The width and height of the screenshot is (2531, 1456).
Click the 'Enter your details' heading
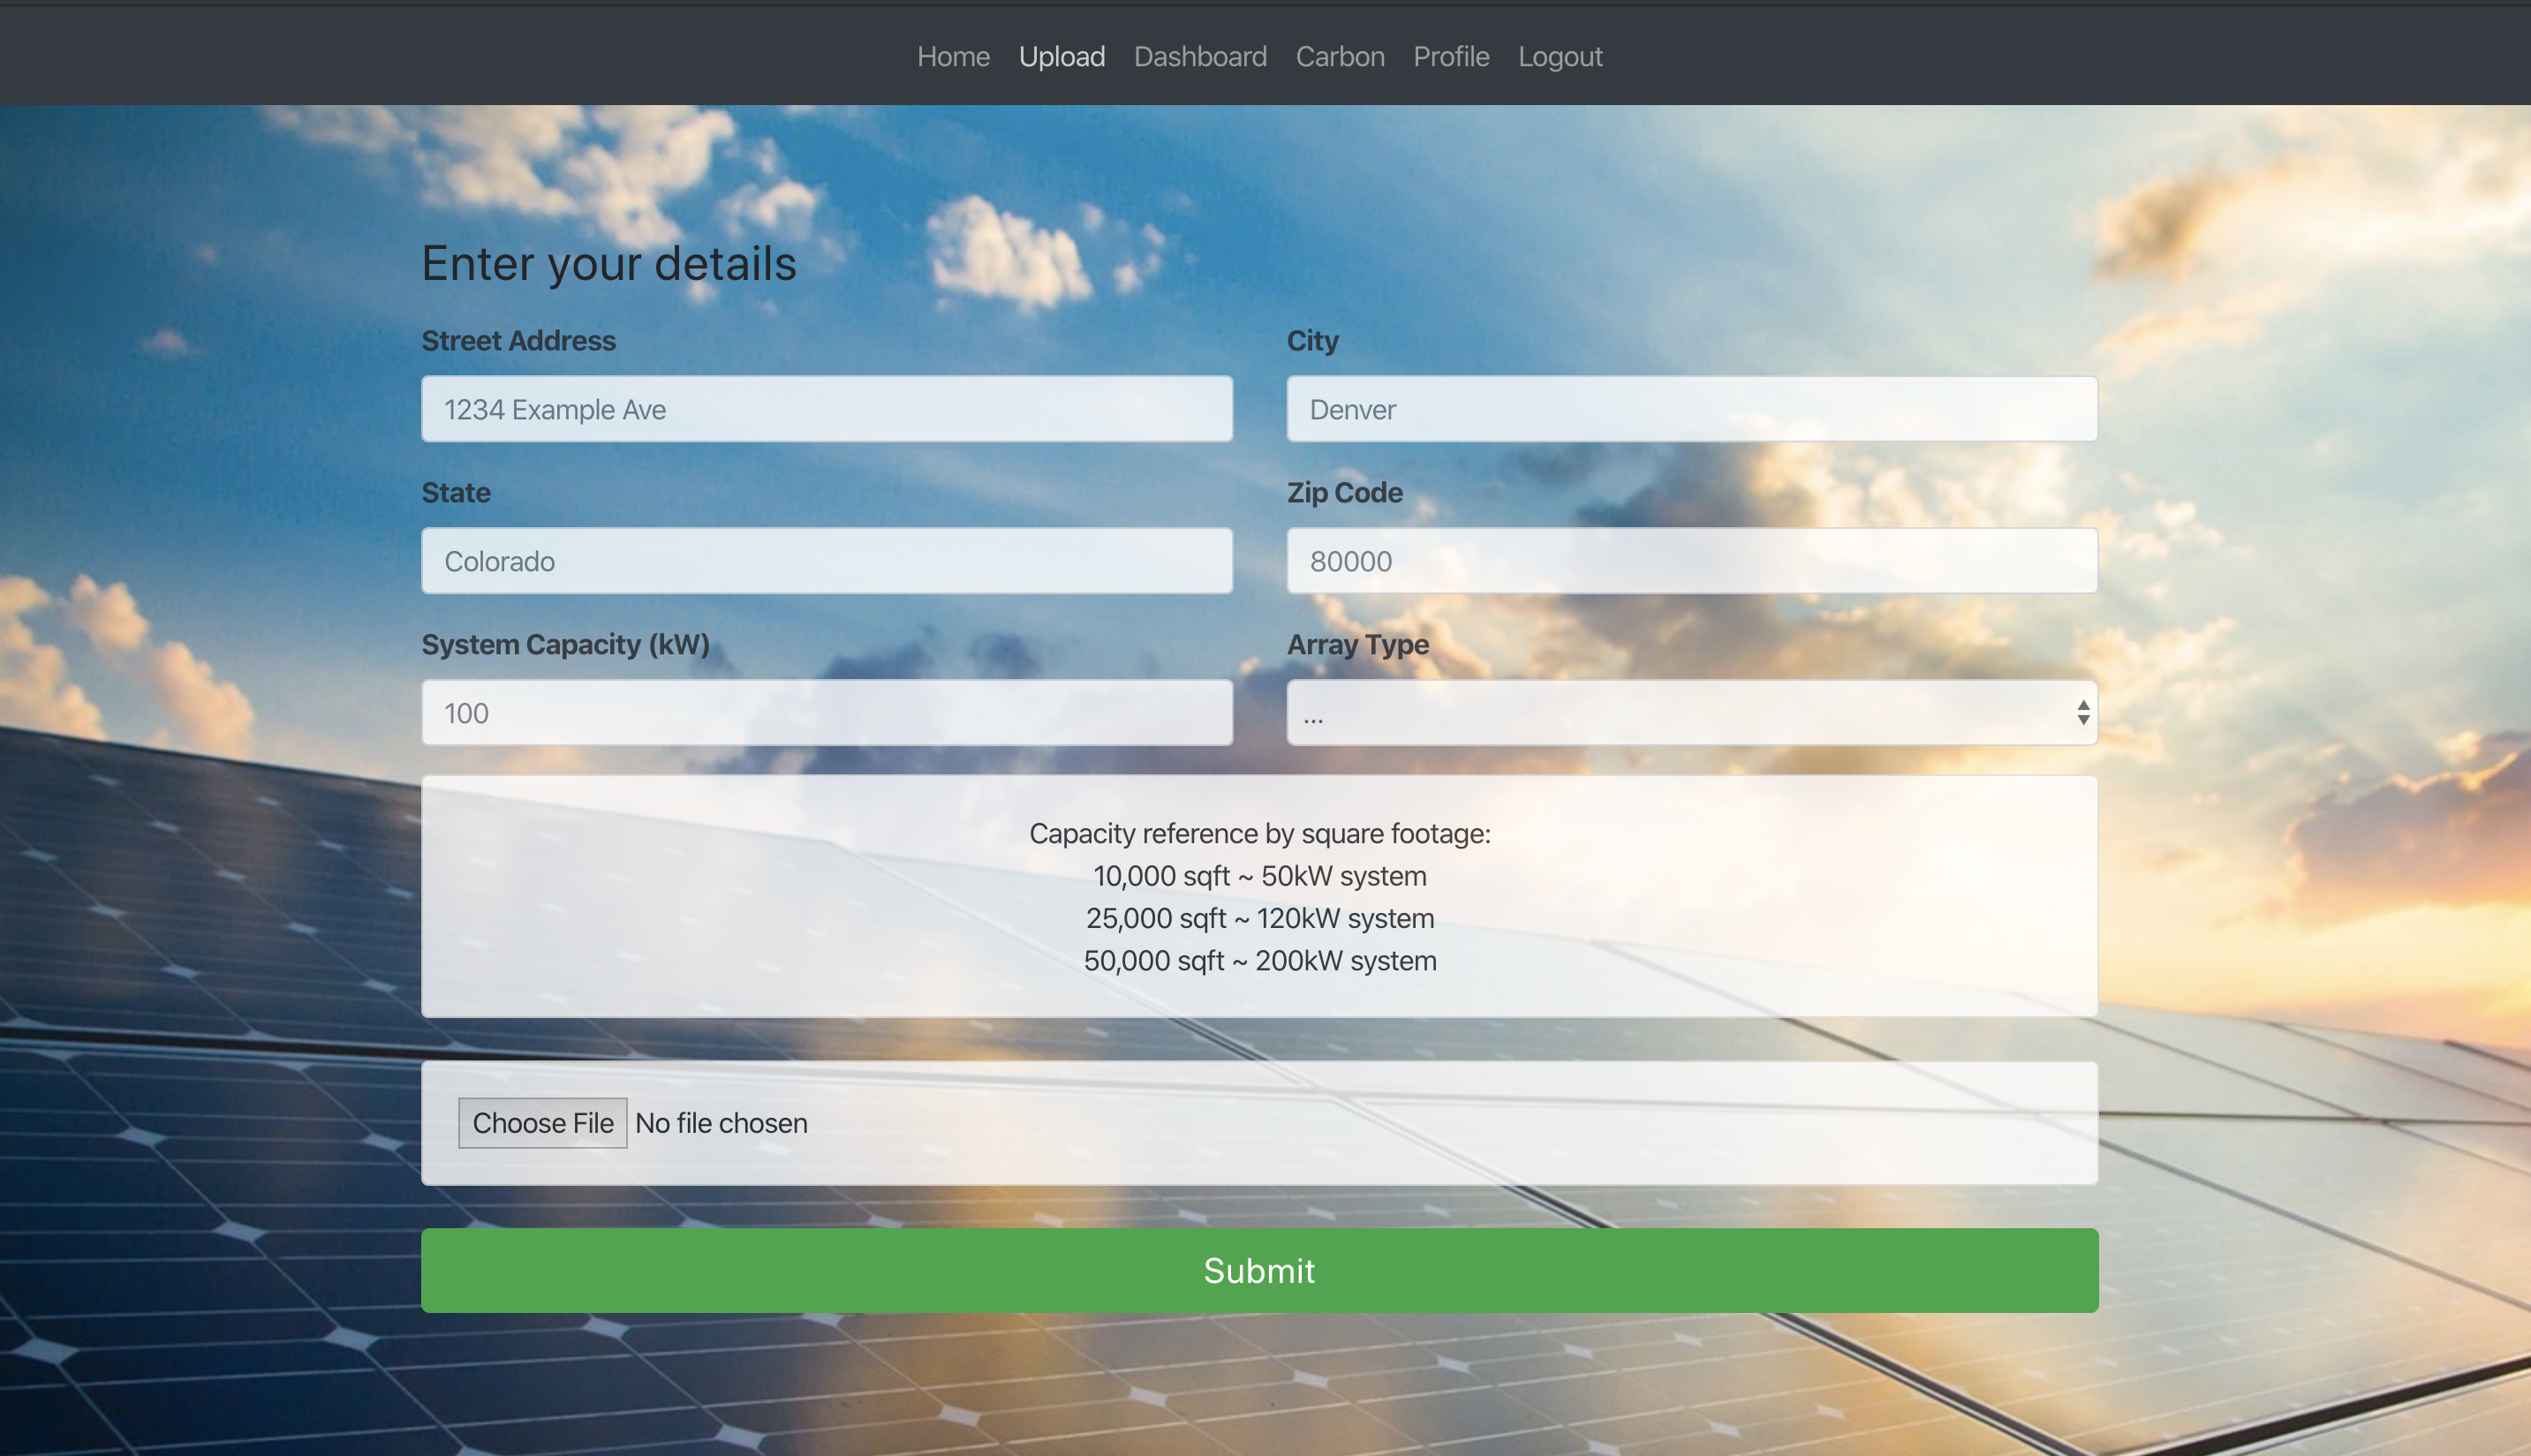pyautogui.click(x=608, y=264)
